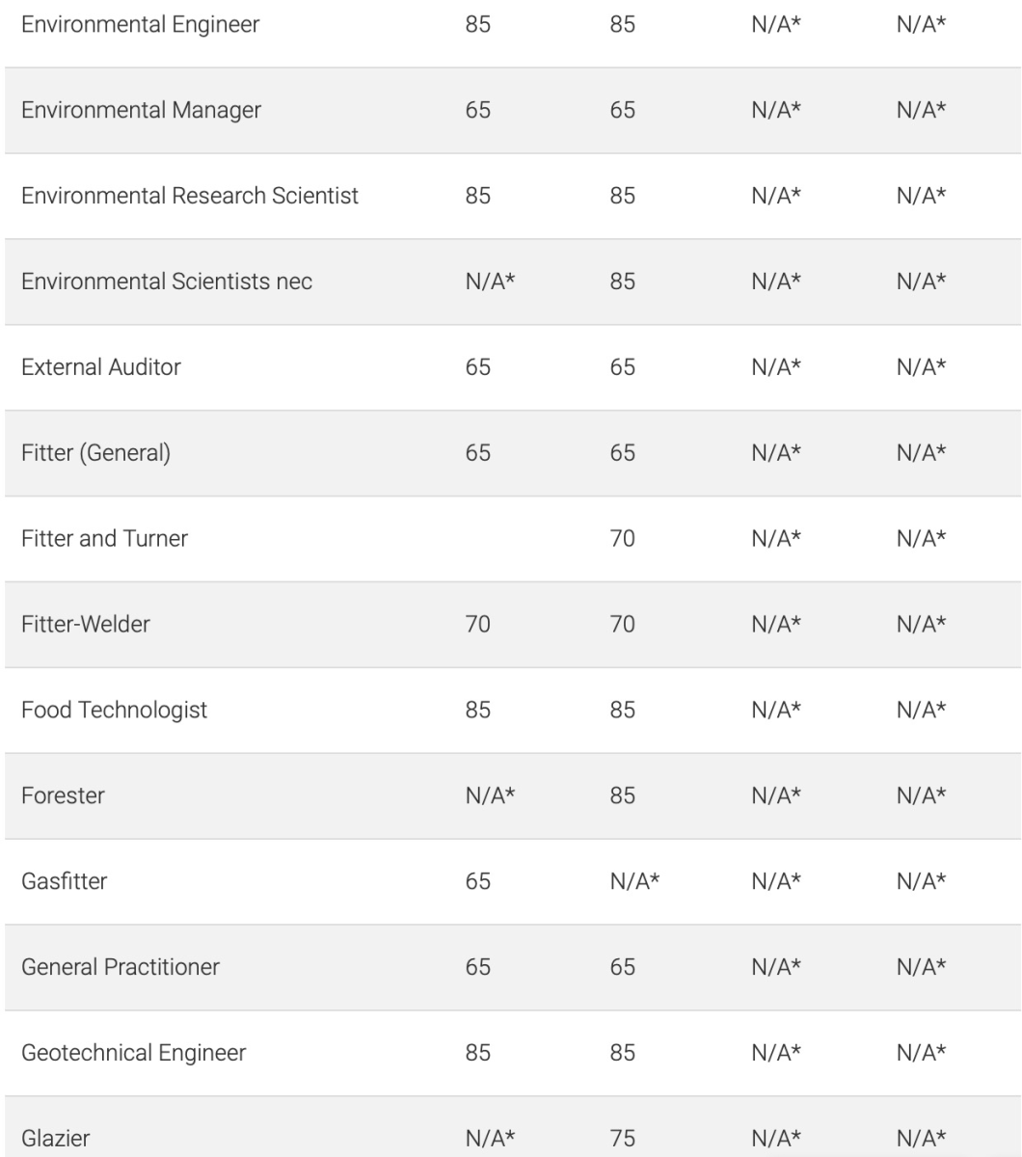Select the "Glazier" occupation label
Viewport: 1022px width, 1157px height.
56,1138
